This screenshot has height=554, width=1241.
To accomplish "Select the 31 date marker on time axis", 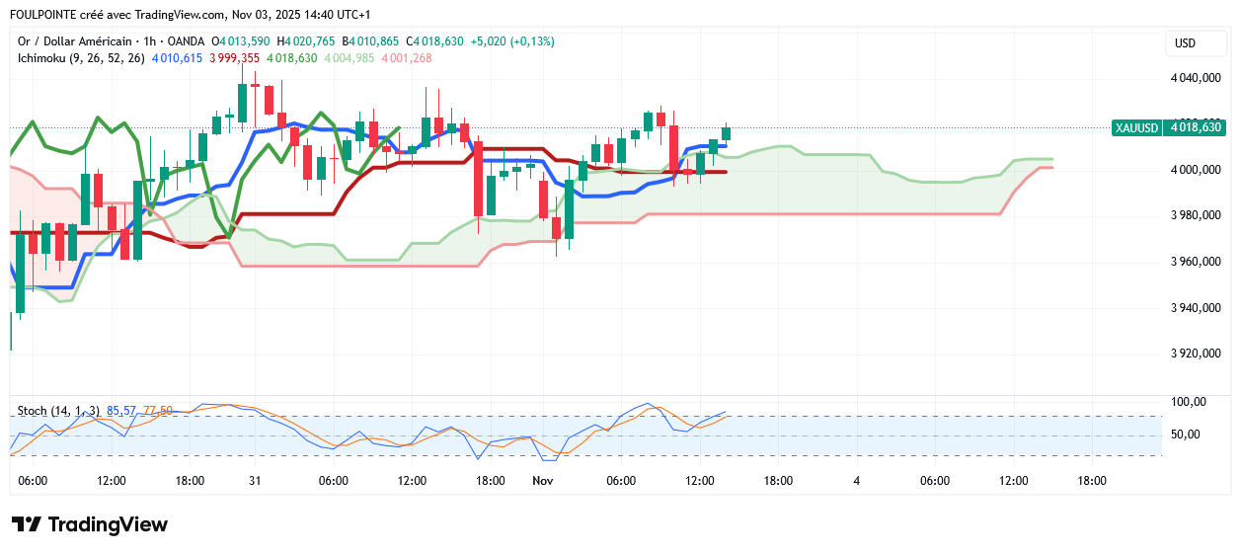I will [x=255, y=481].
